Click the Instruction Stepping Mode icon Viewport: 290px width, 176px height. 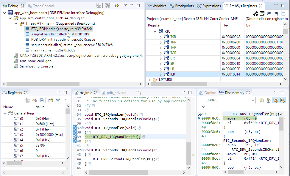pyautogui.click(x=116, y=6)
